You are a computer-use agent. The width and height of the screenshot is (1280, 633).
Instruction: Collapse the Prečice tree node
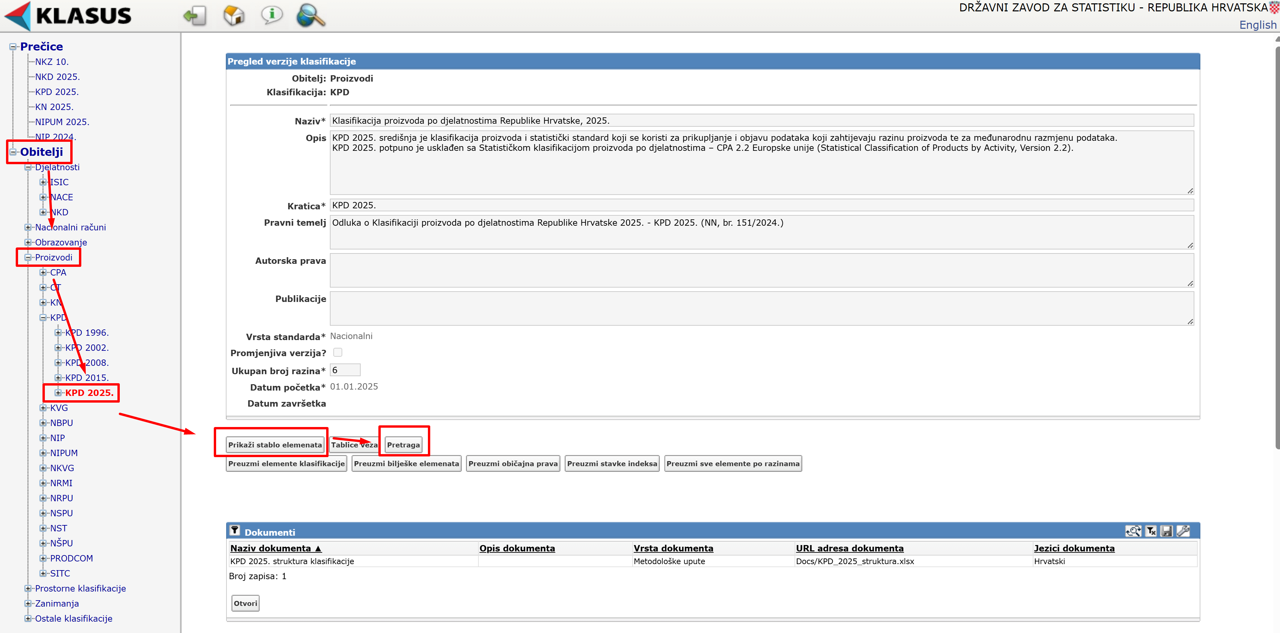click(x=13, y=47)
